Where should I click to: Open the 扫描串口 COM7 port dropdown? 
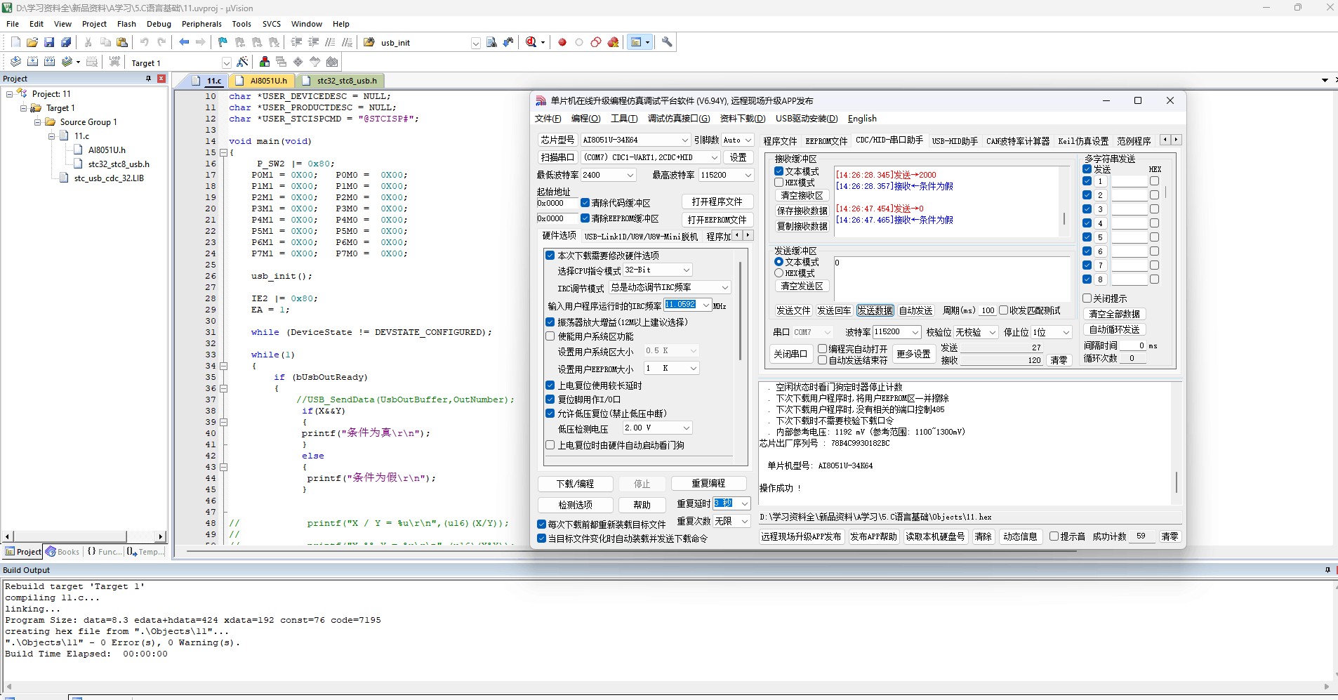pyautogui.click(x=715, y=157)
